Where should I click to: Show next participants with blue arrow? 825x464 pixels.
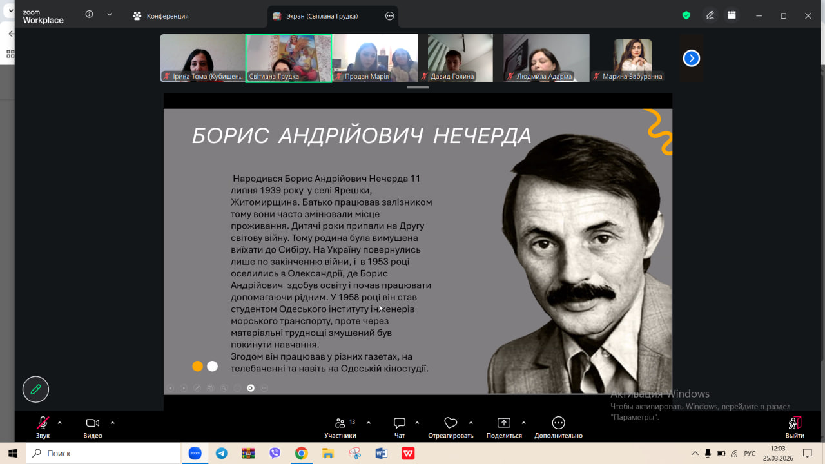coord(691,59)
